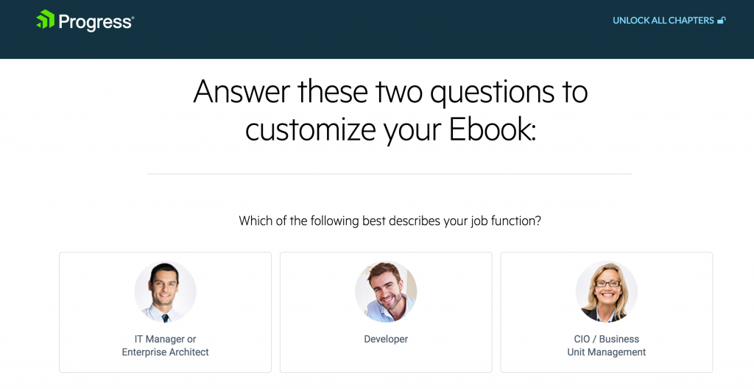Click the CIO card box
The image size is (754, 389).
coord(607,313)
